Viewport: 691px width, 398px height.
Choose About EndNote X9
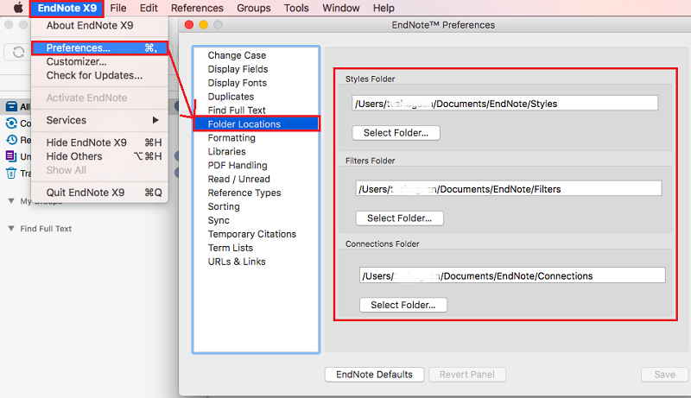click(x=99, y=26)
